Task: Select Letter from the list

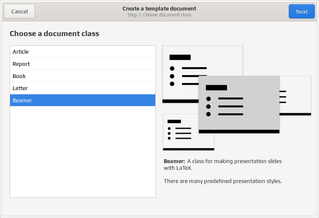Action: (x=83, y=88)
